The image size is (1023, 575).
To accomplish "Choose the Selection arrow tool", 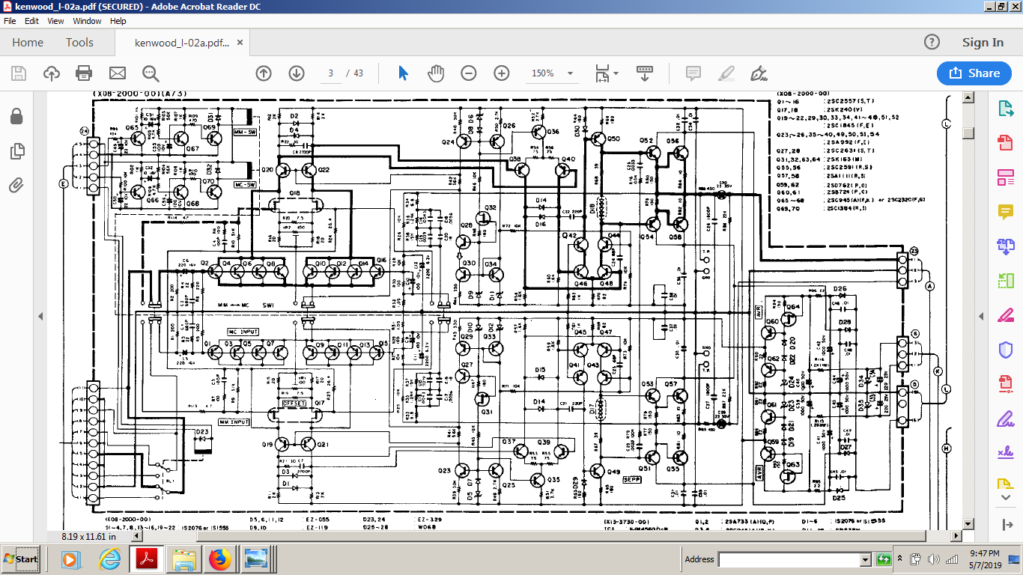I will tap(404, 73).
